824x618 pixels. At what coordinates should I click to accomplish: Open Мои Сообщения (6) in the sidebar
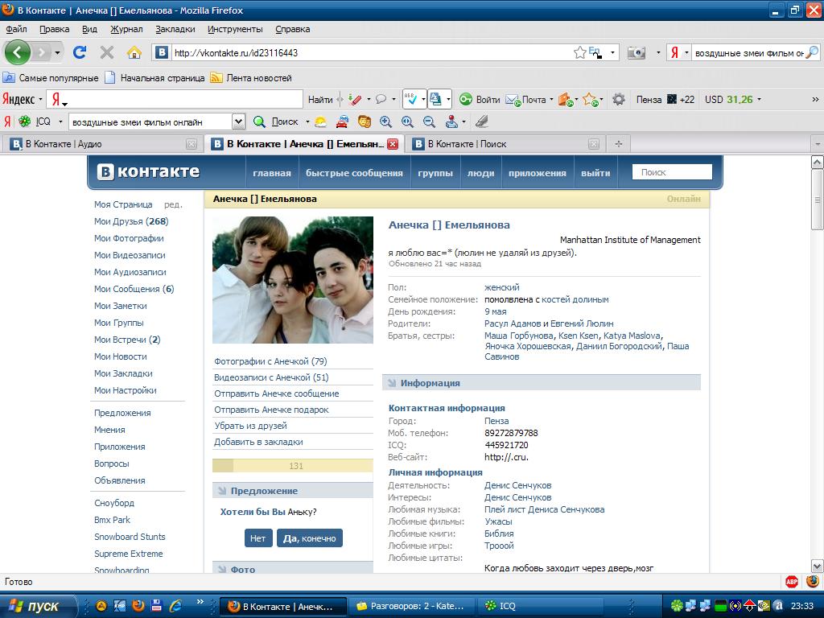pyautogui.click(x=134, y=289)
